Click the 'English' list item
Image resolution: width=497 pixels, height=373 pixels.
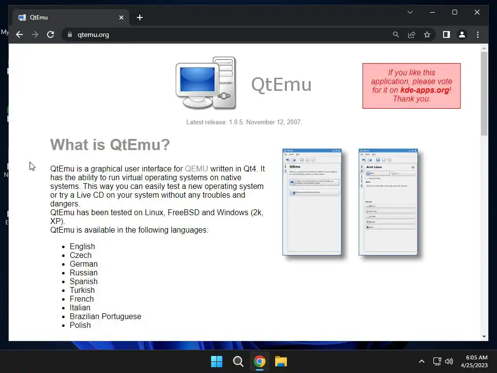pyautogui.click(x=83, y=246)
